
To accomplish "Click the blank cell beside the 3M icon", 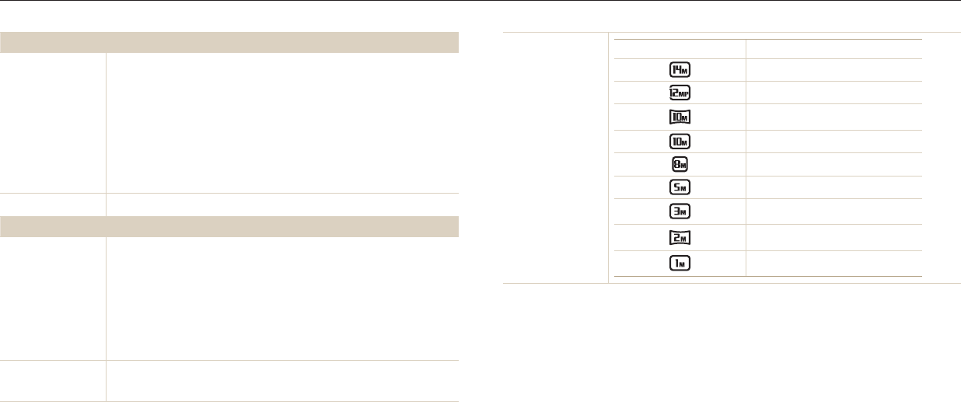I will point(833,211).
